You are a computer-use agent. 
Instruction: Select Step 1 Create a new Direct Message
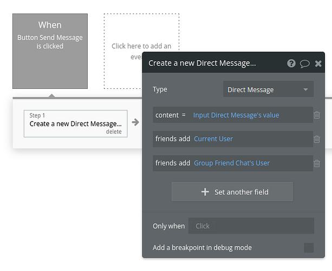[76, 124]
